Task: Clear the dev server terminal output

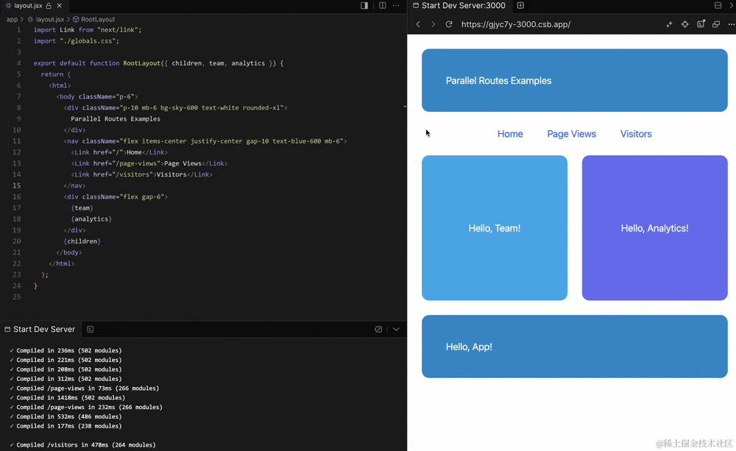Action: tap(378, 329)
